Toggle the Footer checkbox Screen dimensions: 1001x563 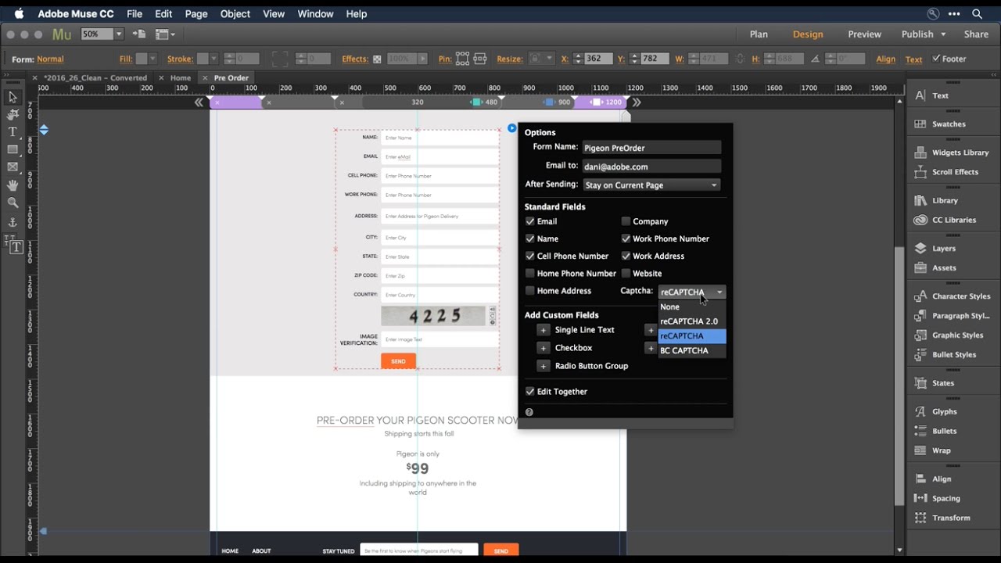click(937, 59)
